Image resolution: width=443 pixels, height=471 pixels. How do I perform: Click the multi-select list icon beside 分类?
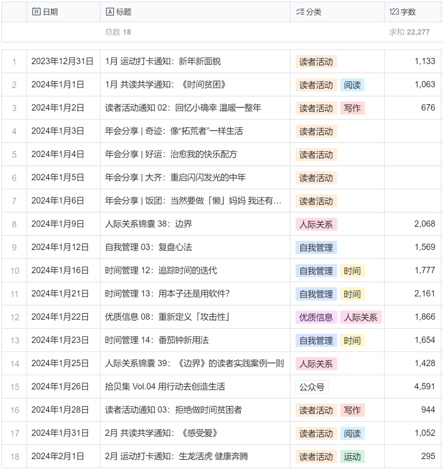(300, 12)
